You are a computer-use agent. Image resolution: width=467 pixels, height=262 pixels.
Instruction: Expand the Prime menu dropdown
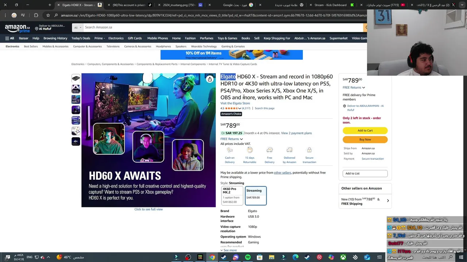[100, 38]
